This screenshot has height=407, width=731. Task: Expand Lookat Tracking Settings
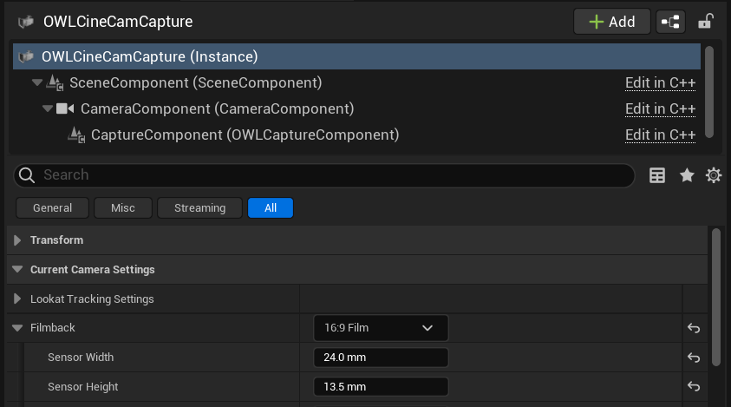tap(17, 299)
